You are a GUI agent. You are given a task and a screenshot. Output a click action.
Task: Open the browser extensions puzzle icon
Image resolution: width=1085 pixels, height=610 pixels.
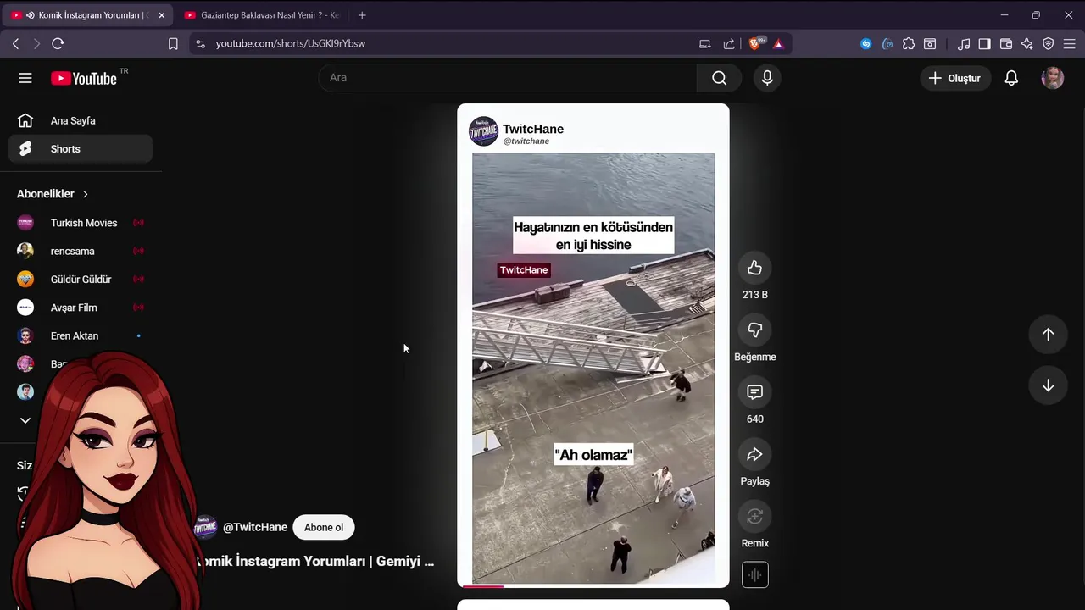(909, 43)
